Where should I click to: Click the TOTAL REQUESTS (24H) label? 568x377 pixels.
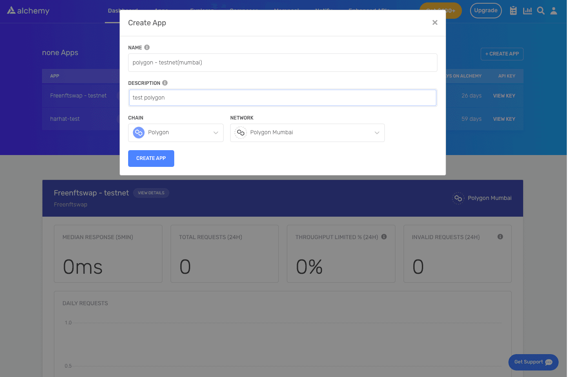pyautogui.click(x=211, y=237)
